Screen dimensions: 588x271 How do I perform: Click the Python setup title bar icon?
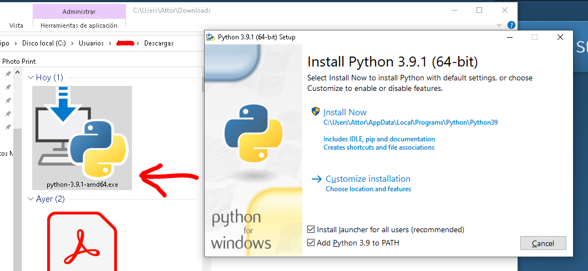(x=210, y=37)
